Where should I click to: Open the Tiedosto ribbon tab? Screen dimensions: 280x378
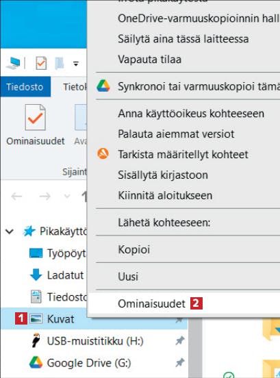pyautogui.click(x=25, y=87)
